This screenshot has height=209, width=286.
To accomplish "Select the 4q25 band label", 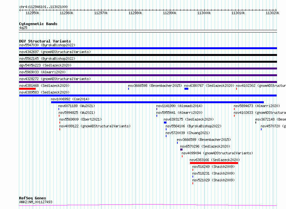I will click(x=23, y=28).
